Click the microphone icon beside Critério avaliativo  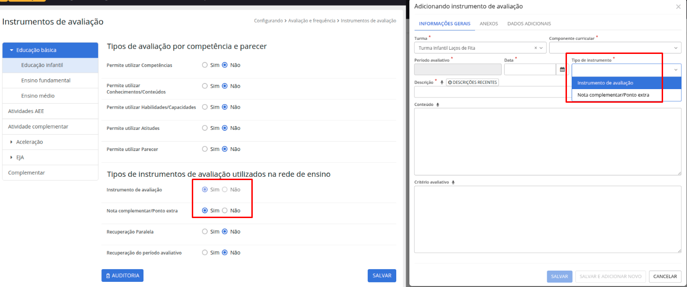(453, 182)
